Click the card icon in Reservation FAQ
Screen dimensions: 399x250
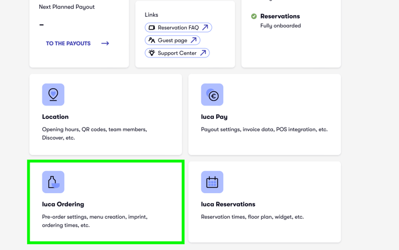click(152, 27)
